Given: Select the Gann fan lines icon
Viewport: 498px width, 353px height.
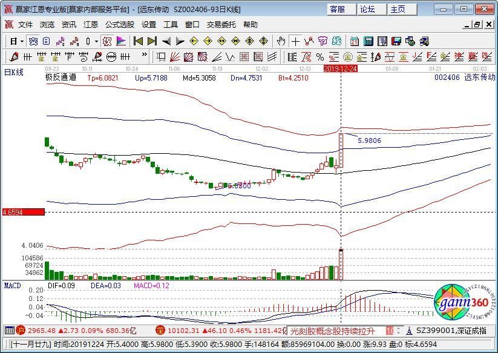Looking at the screenshot, I should pos(175,57).
